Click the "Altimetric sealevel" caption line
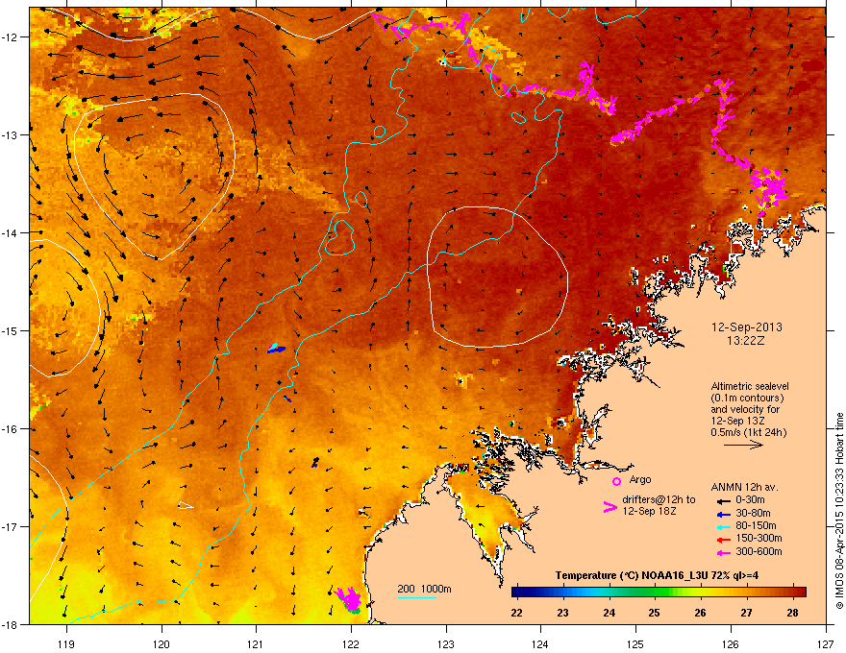 pos(750,386)
